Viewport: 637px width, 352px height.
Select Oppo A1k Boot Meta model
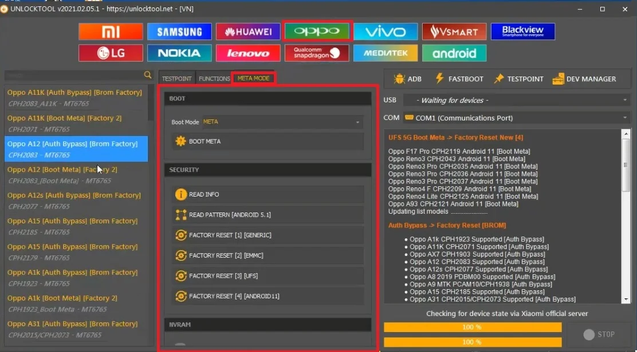point(76,303)
